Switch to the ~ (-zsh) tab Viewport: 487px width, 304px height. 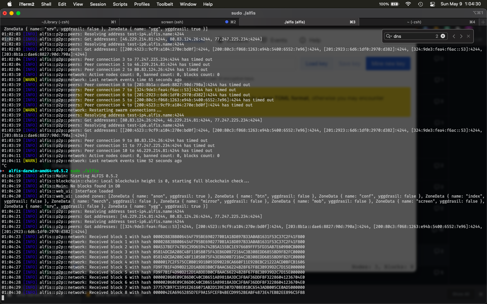pos(419,22)
